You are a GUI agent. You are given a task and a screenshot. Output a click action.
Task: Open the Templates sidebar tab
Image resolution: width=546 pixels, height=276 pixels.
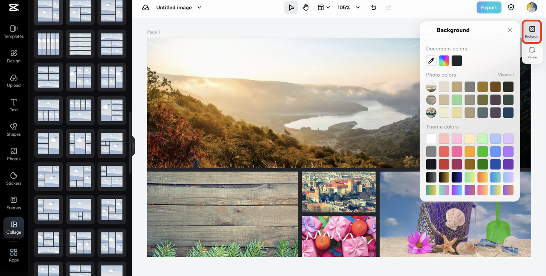[14, 32]
